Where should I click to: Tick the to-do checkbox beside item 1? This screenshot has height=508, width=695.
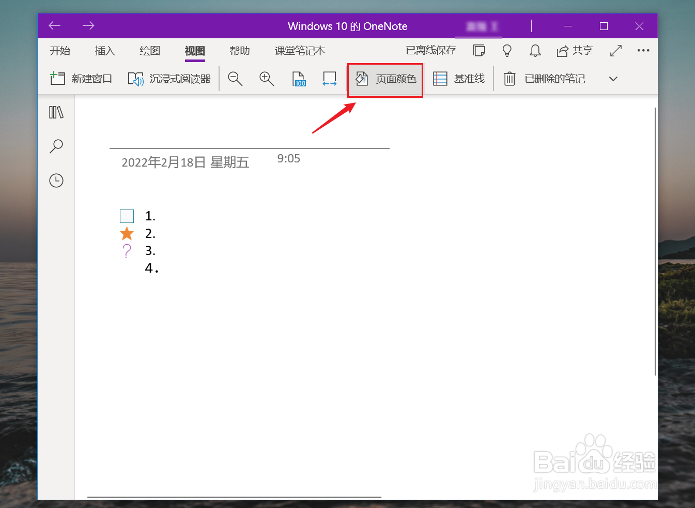[127, 216]
